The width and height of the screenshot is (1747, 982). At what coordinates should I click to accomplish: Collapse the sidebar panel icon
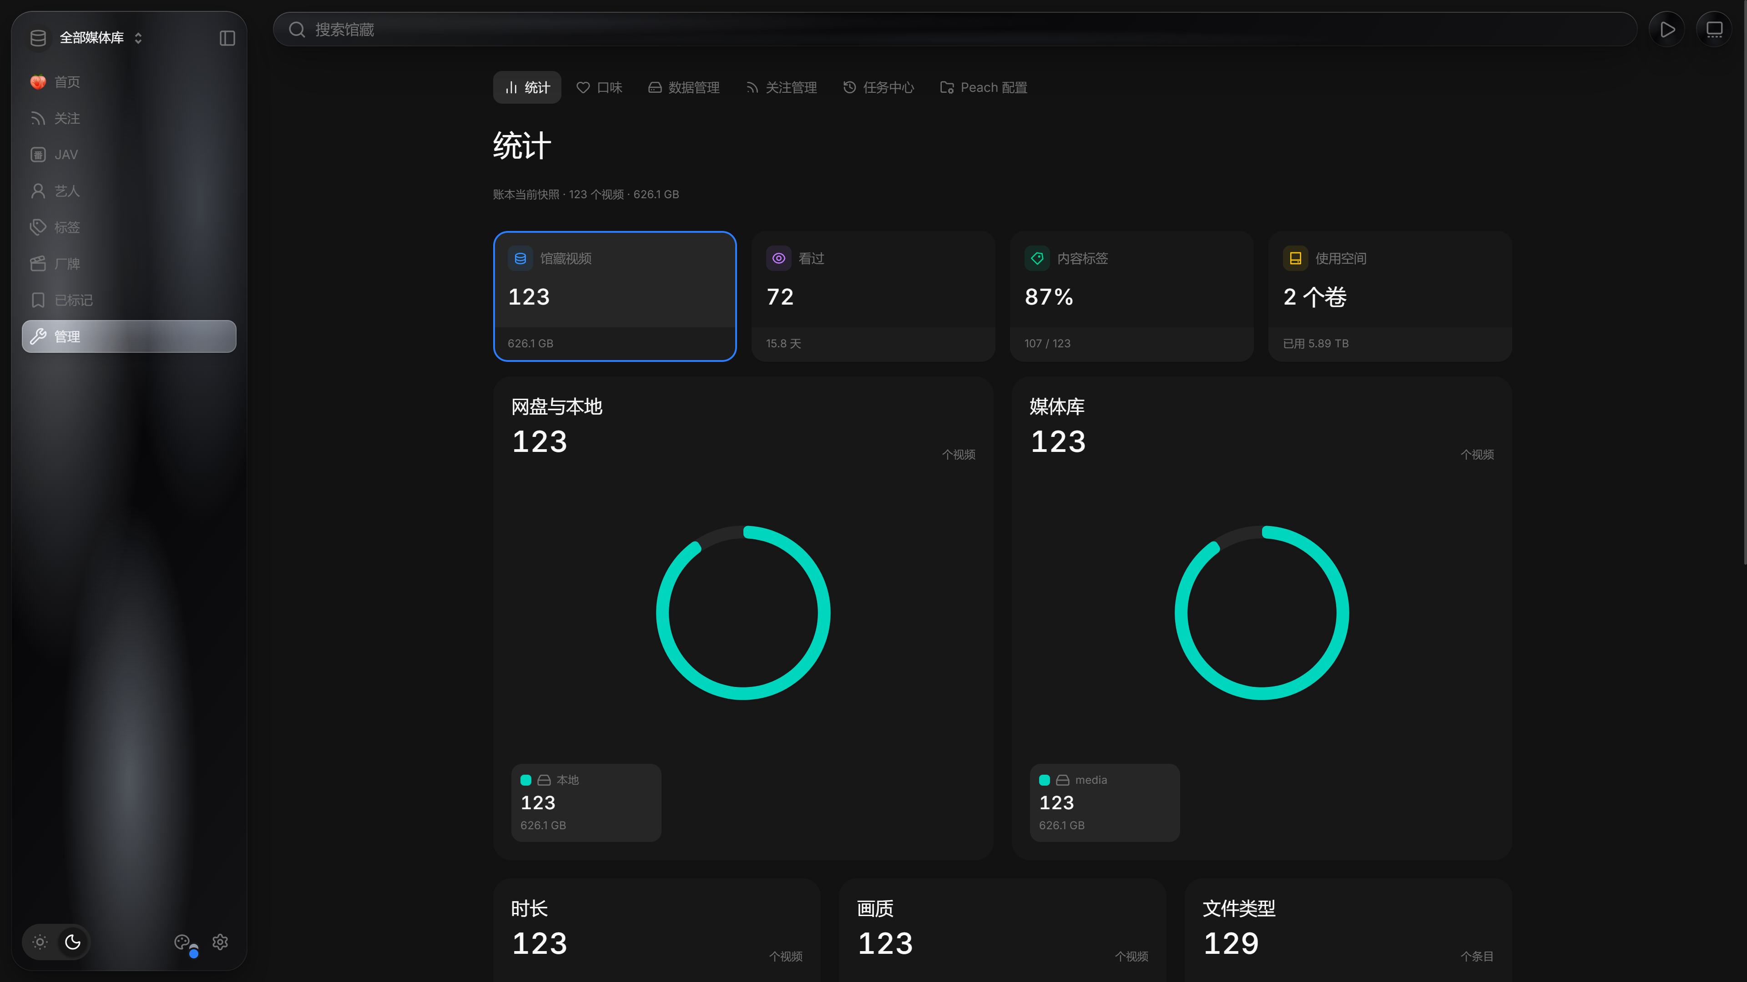point(227,38)
